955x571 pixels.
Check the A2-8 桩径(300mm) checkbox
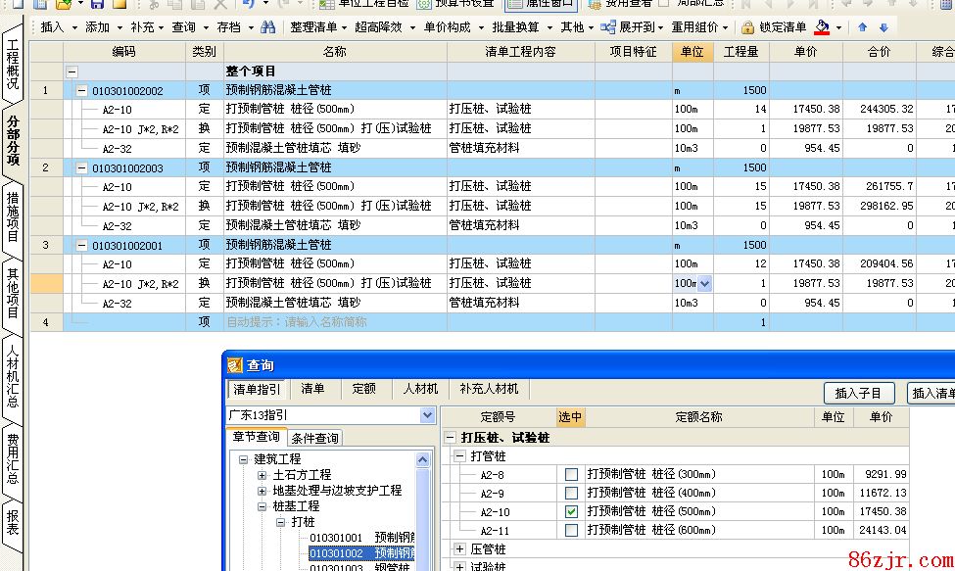[x=571, y=474]
